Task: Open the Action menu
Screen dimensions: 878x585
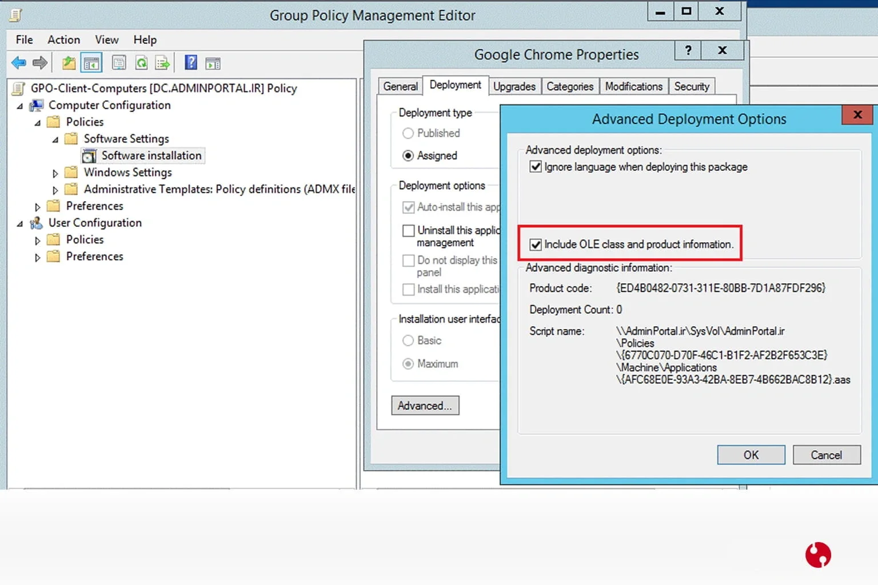Action: tap(64, 40)
